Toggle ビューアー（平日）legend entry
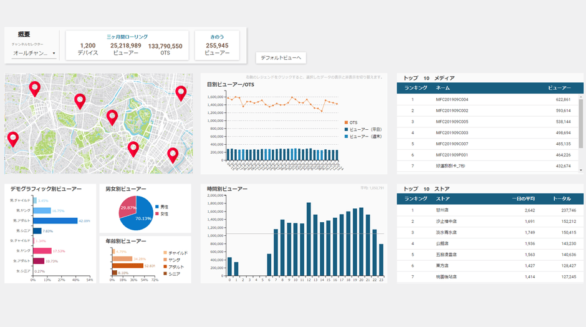Image resolution: width=586 pixels, height=327 pixels. click(x=365, y=129)
